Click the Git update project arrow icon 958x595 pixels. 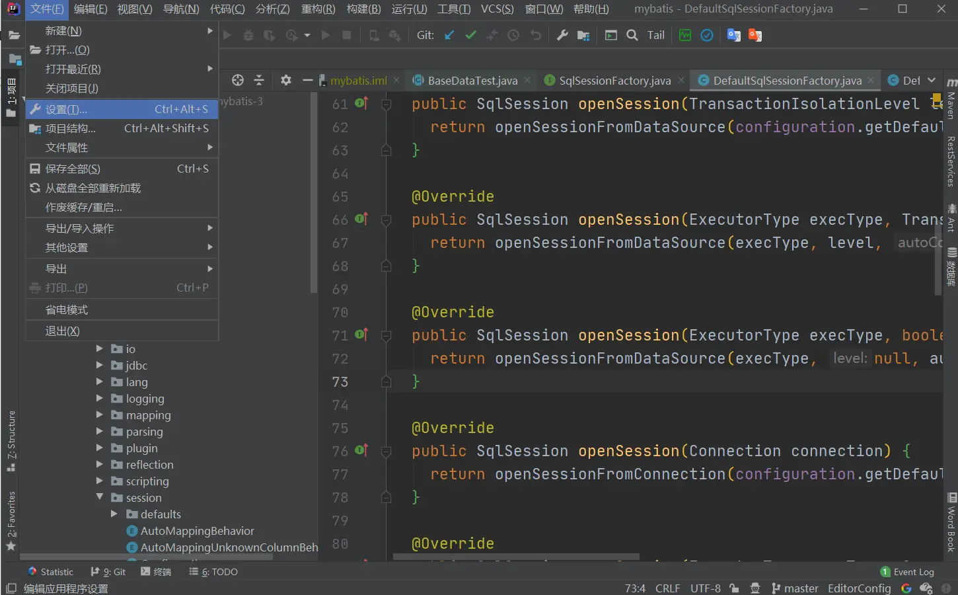pyautogui.click(x=449, y=36)
